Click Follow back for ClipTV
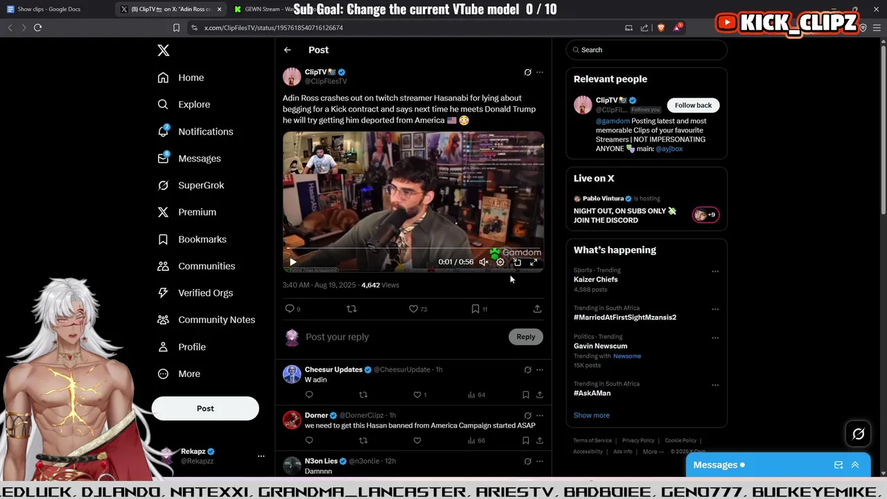887x499 pixels. [693, 105]
